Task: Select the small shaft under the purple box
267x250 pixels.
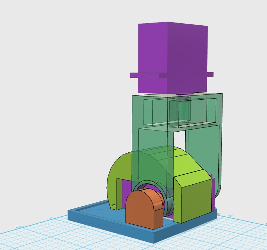Action: tap(183, 98)
